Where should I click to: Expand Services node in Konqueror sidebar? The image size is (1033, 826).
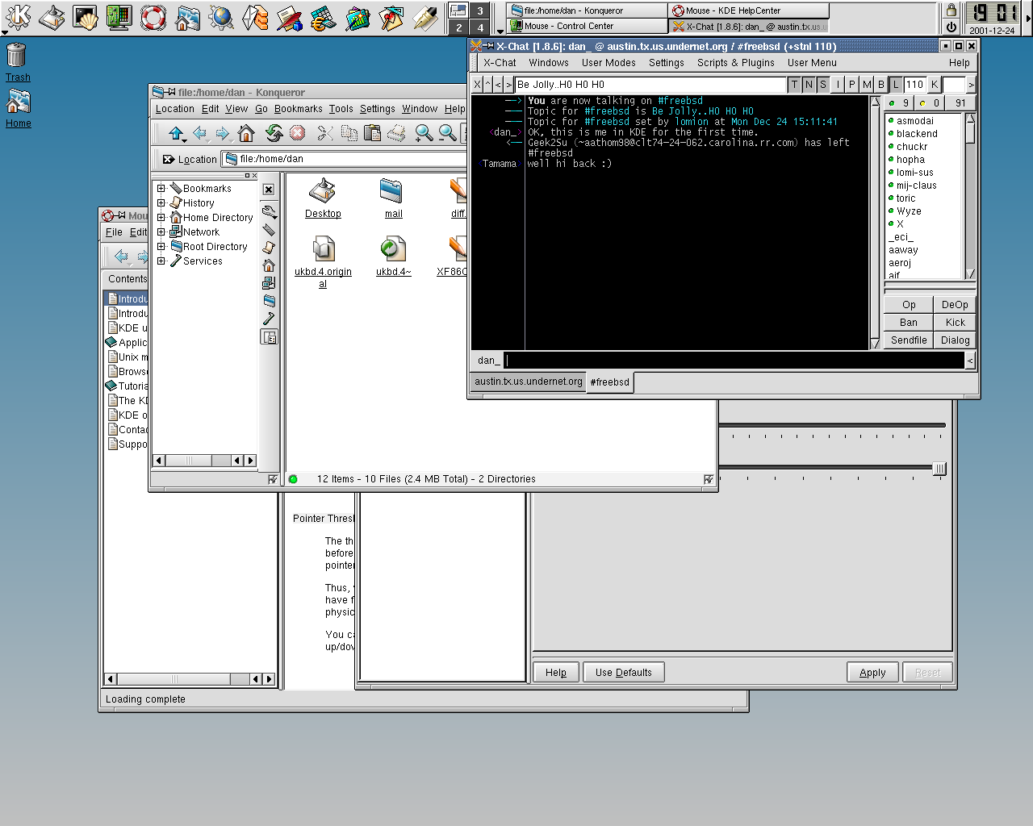click(x=161, y=261)
